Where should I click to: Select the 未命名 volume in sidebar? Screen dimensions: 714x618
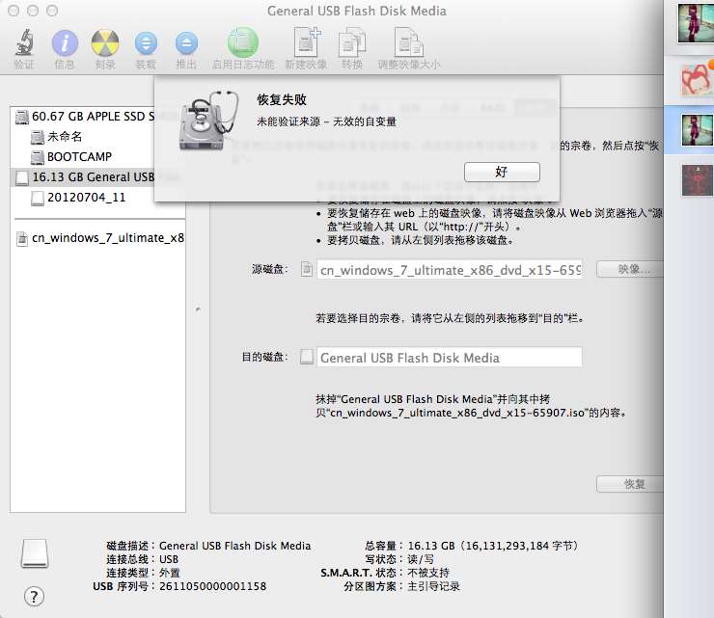pyautogui.click(x=57, y=137)
